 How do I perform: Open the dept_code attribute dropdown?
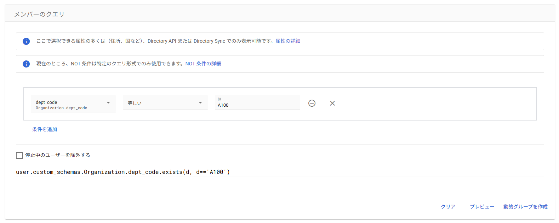point(73,104)
